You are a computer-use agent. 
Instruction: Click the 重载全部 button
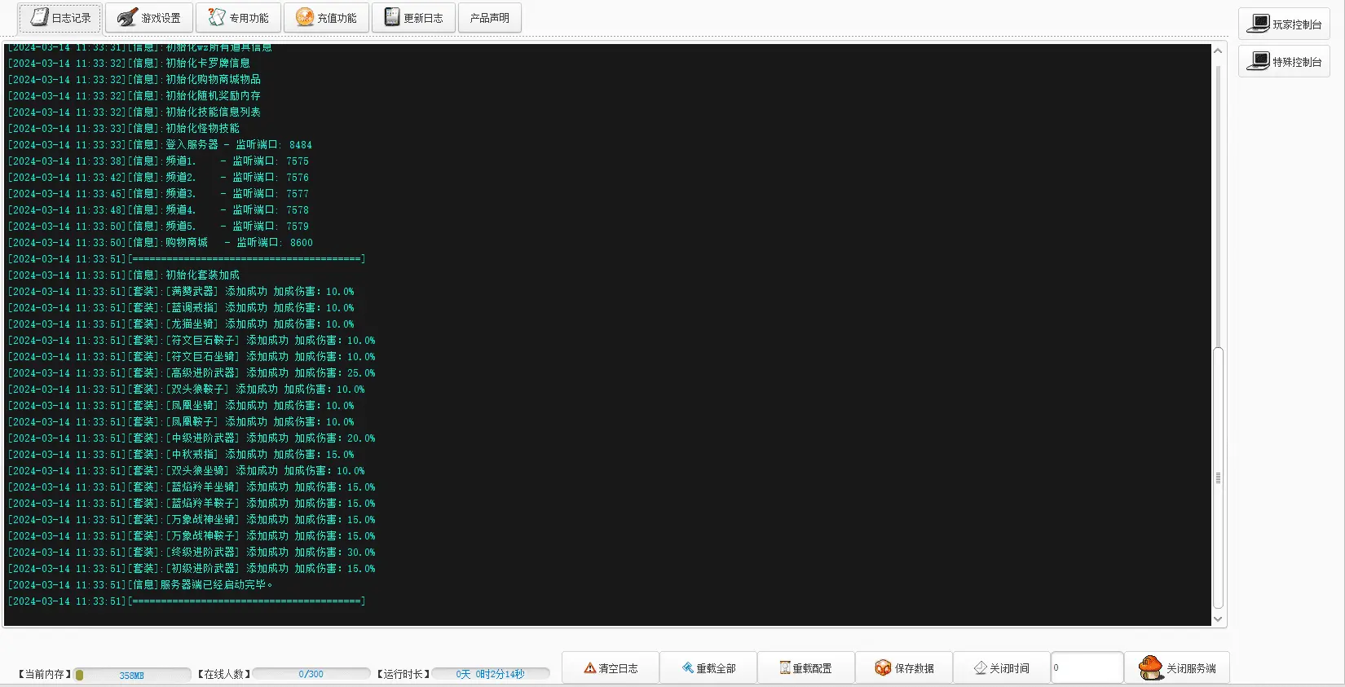click(x=708, y=667)
